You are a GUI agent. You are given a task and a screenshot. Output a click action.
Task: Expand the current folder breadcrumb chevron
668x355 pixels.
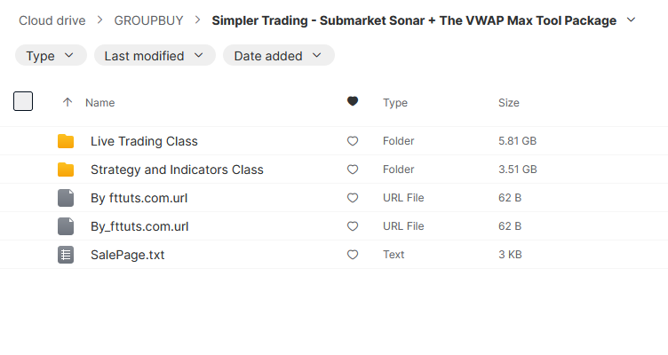632,20
